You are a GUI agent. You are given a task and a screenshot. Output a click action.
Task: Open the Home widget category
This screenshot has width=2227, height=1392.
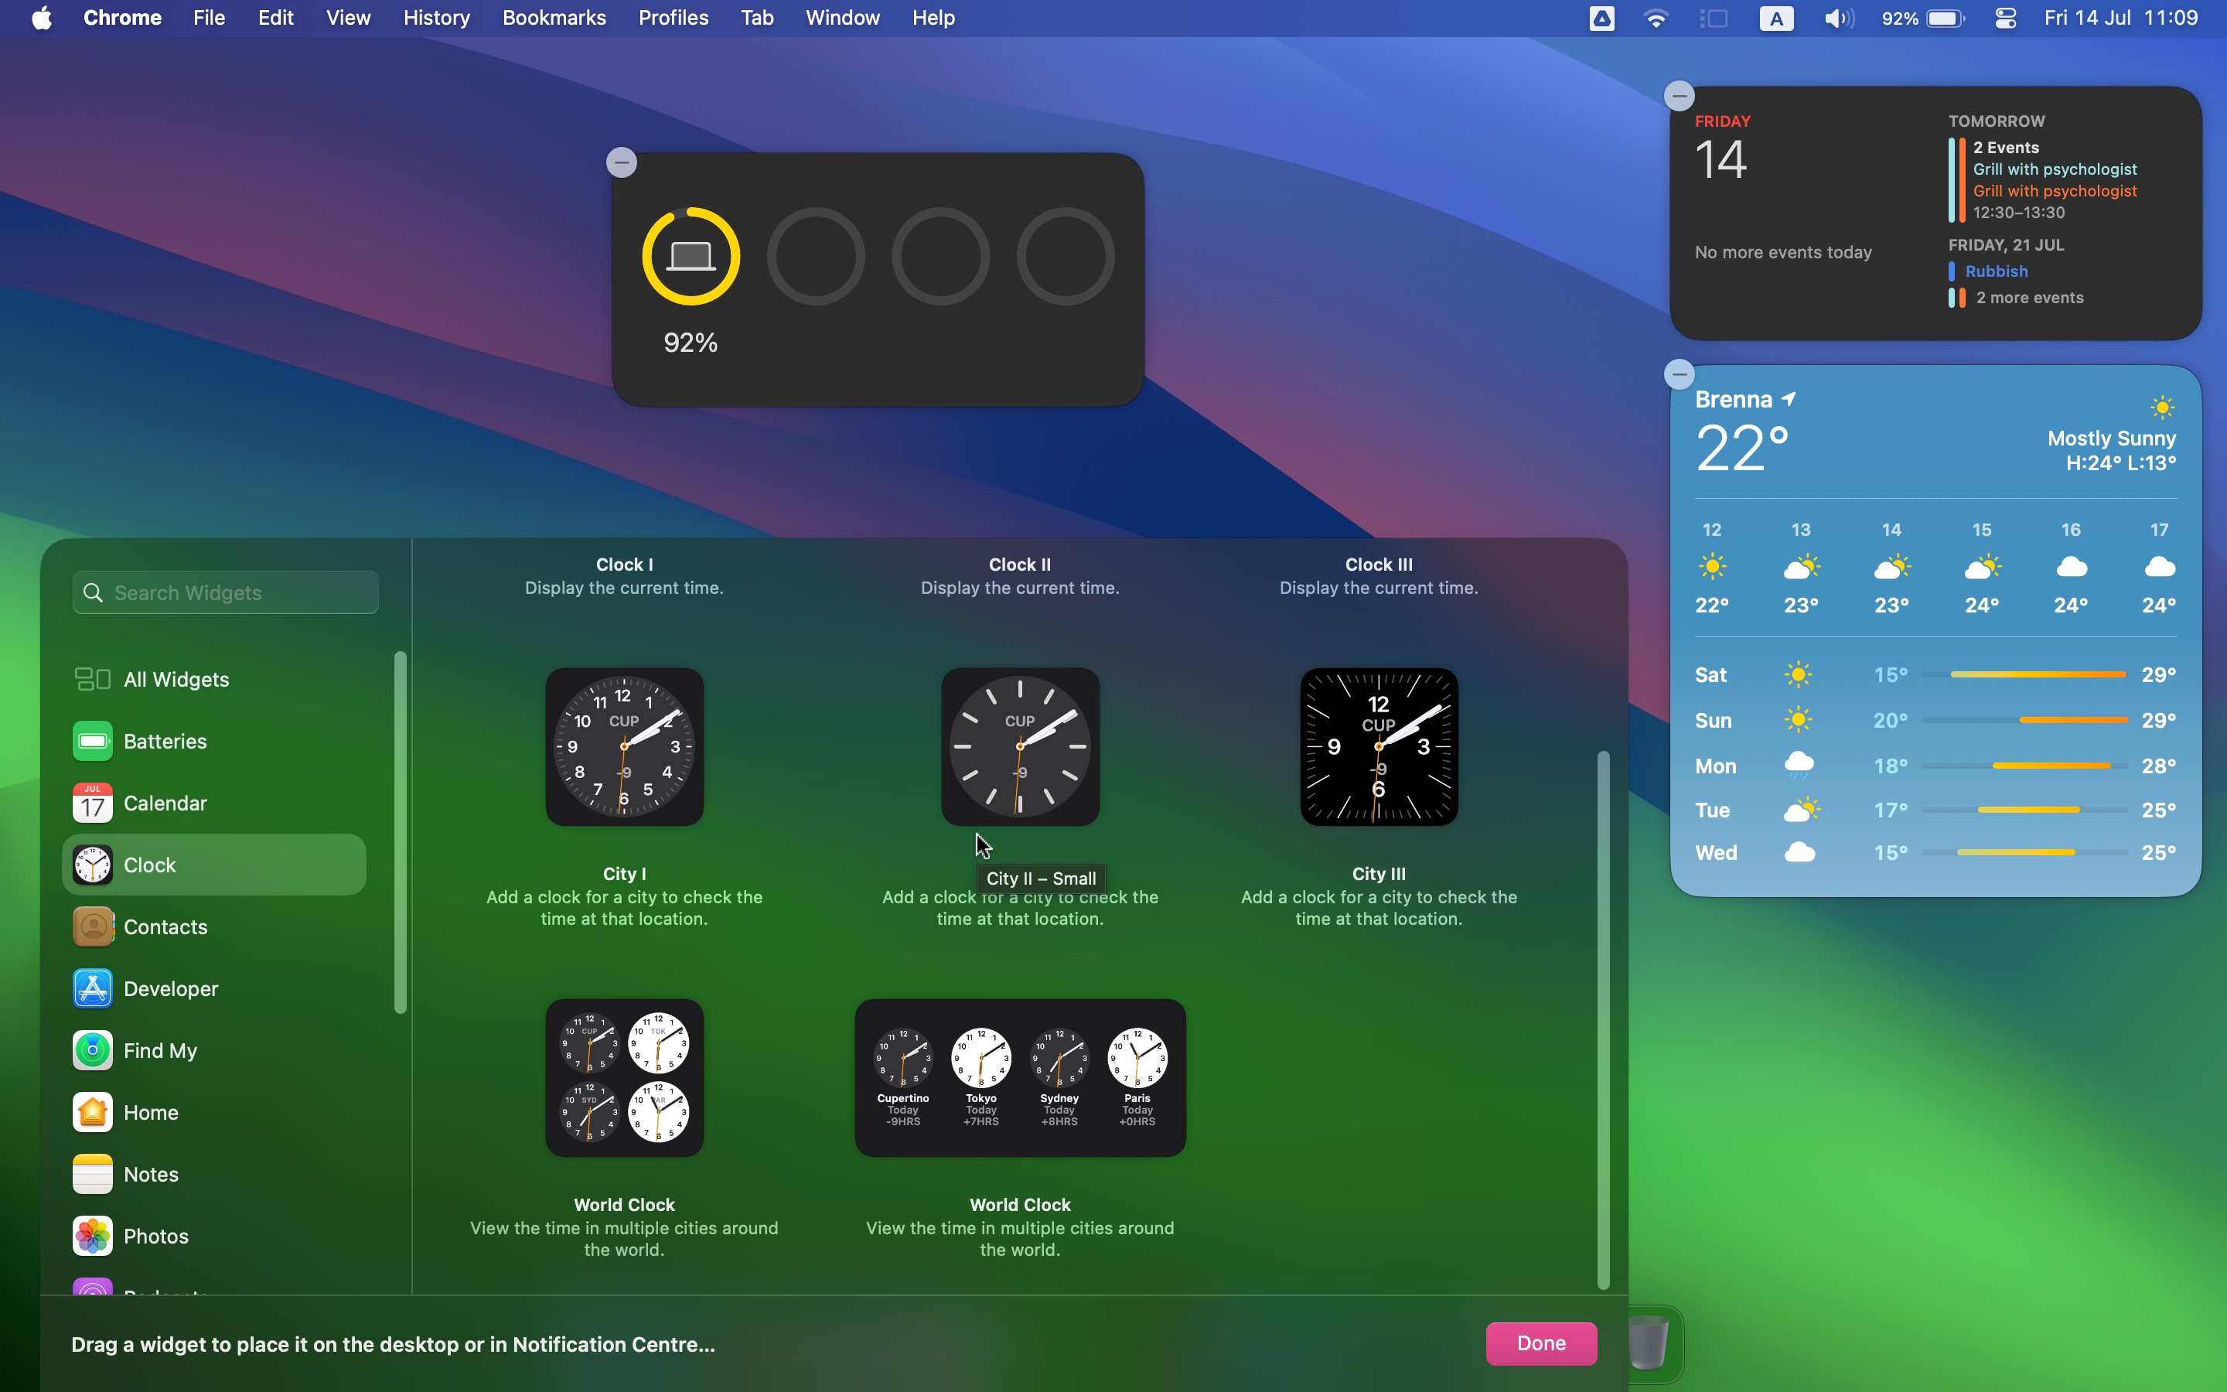(x=213, y=1112)
